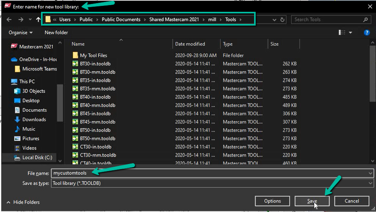
Task: Open 3D Objects in sidebar
Action: tap(30, 91)
